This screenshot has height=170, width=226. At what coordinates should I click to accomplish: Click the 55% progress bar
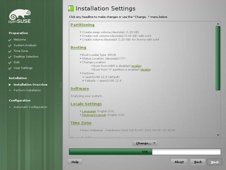click(145, 152)
